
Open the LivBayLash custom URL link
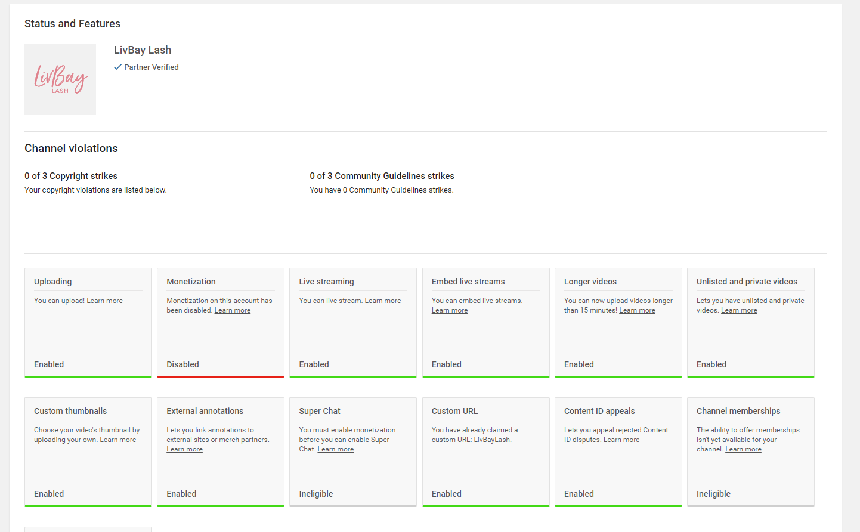point(491,440)
